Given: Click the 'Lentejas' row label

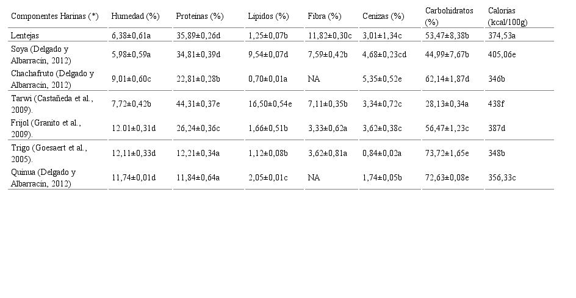Looking at the screenshot, I should 26,35.
